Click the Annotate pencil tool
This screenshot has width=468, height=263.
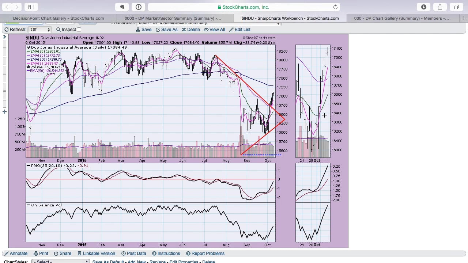coord(16,254)
